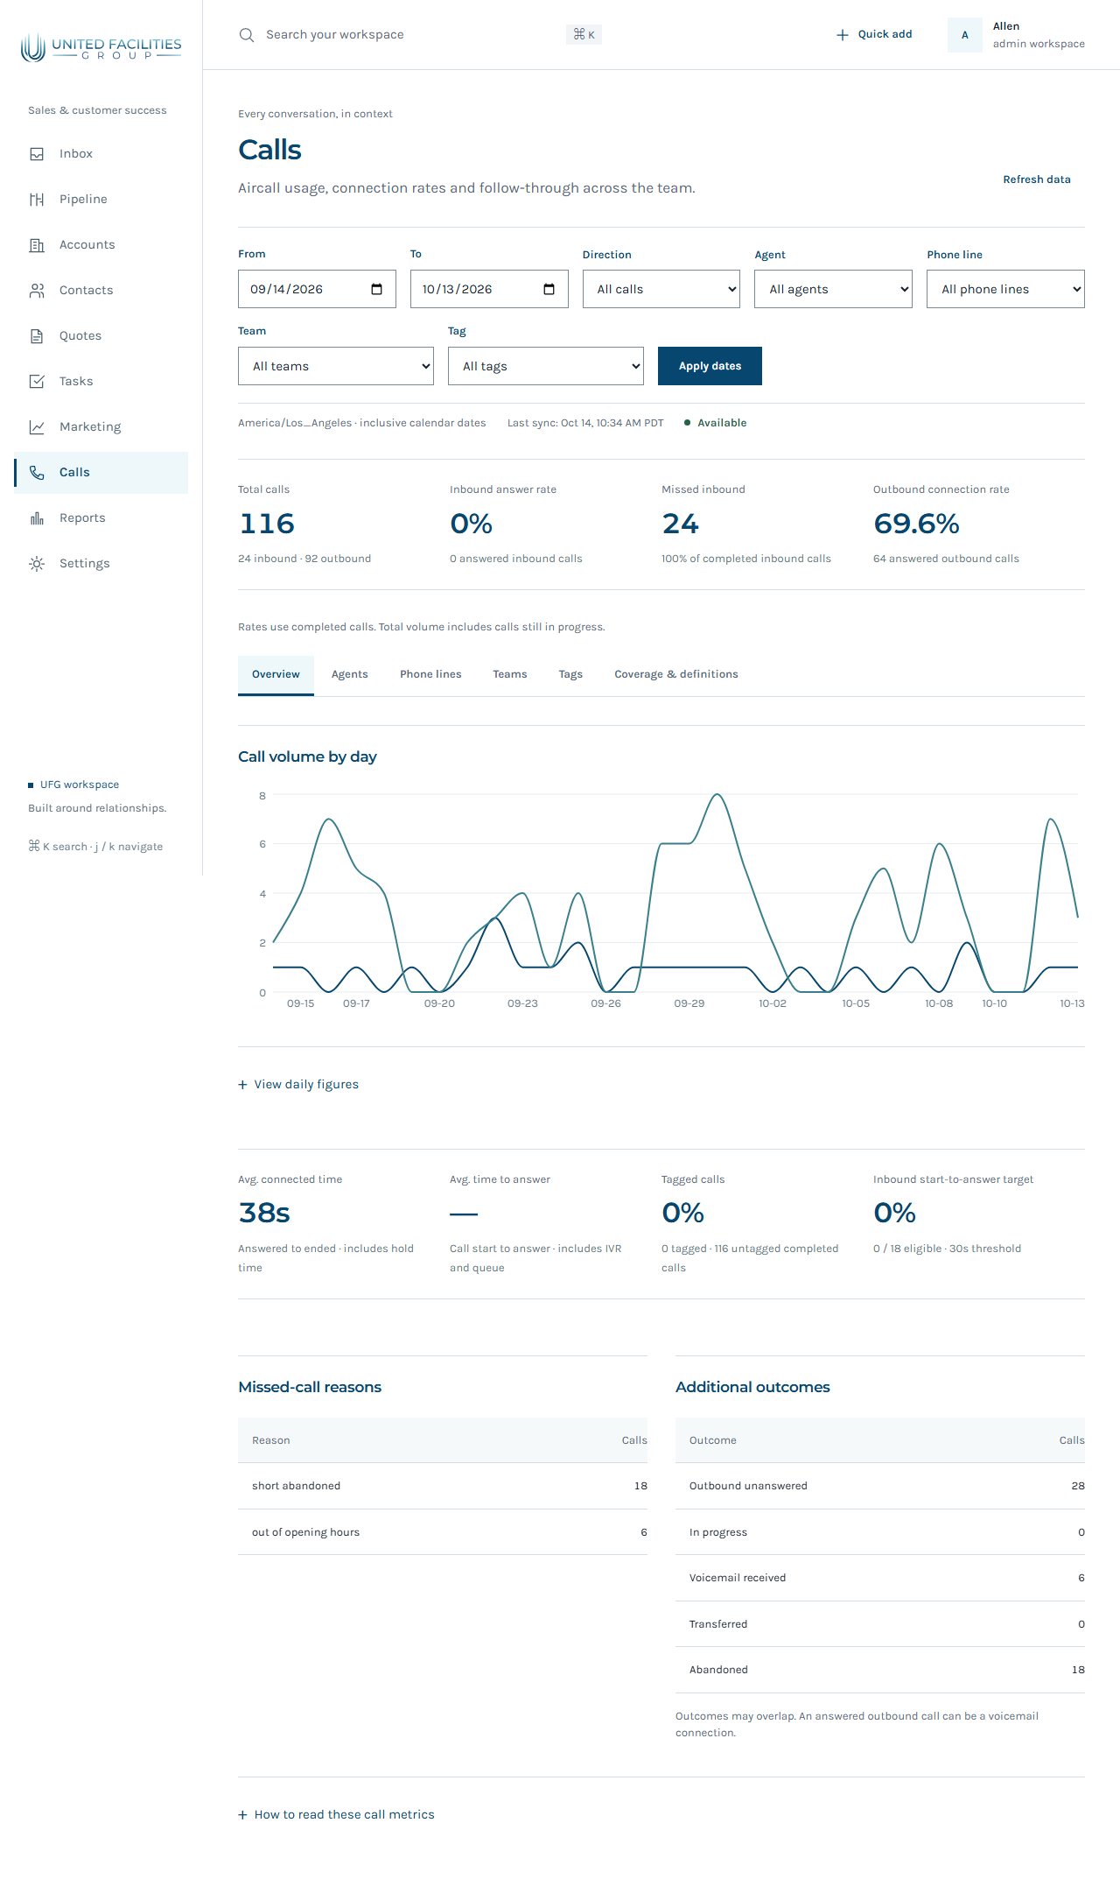Image resolution: width=1120 pixels, height=1886 pixels.
Task: Open the Teams tab
Action: pos(510,675)
